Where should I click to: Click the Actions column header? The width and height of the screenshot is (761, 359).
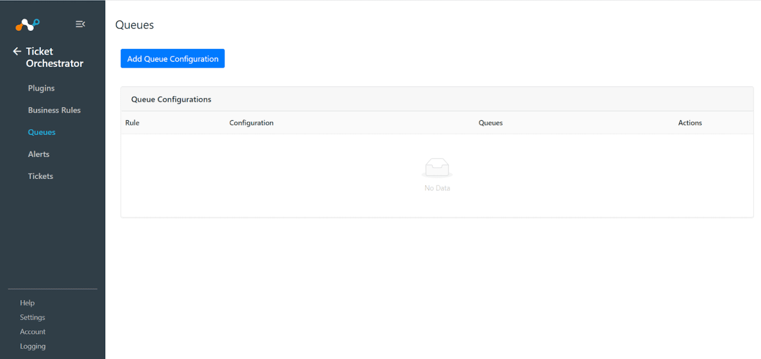click(x=690, y=123)
